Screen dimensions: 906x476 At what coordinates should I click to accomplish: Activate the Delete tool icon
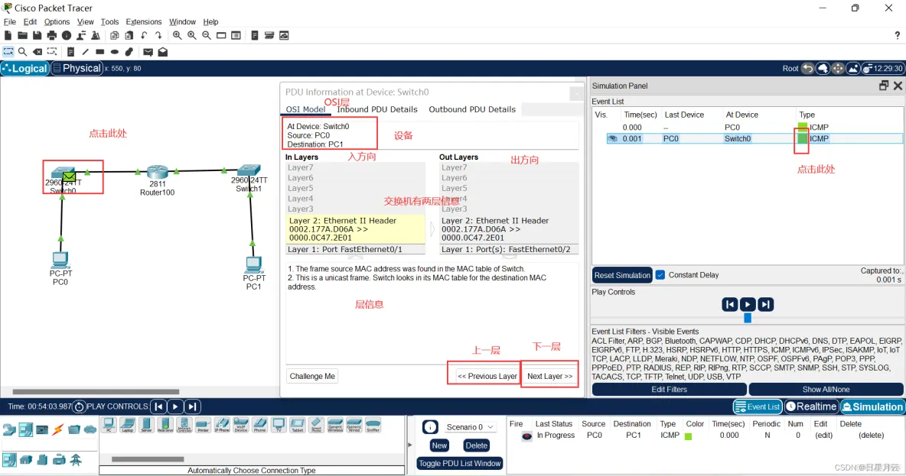(37, 52)
